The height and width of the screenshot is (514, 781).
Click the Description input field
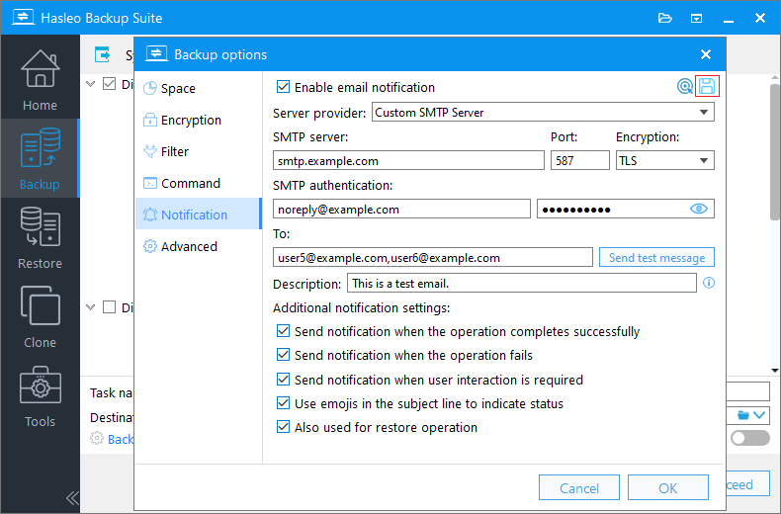click(x=522, y=283)
